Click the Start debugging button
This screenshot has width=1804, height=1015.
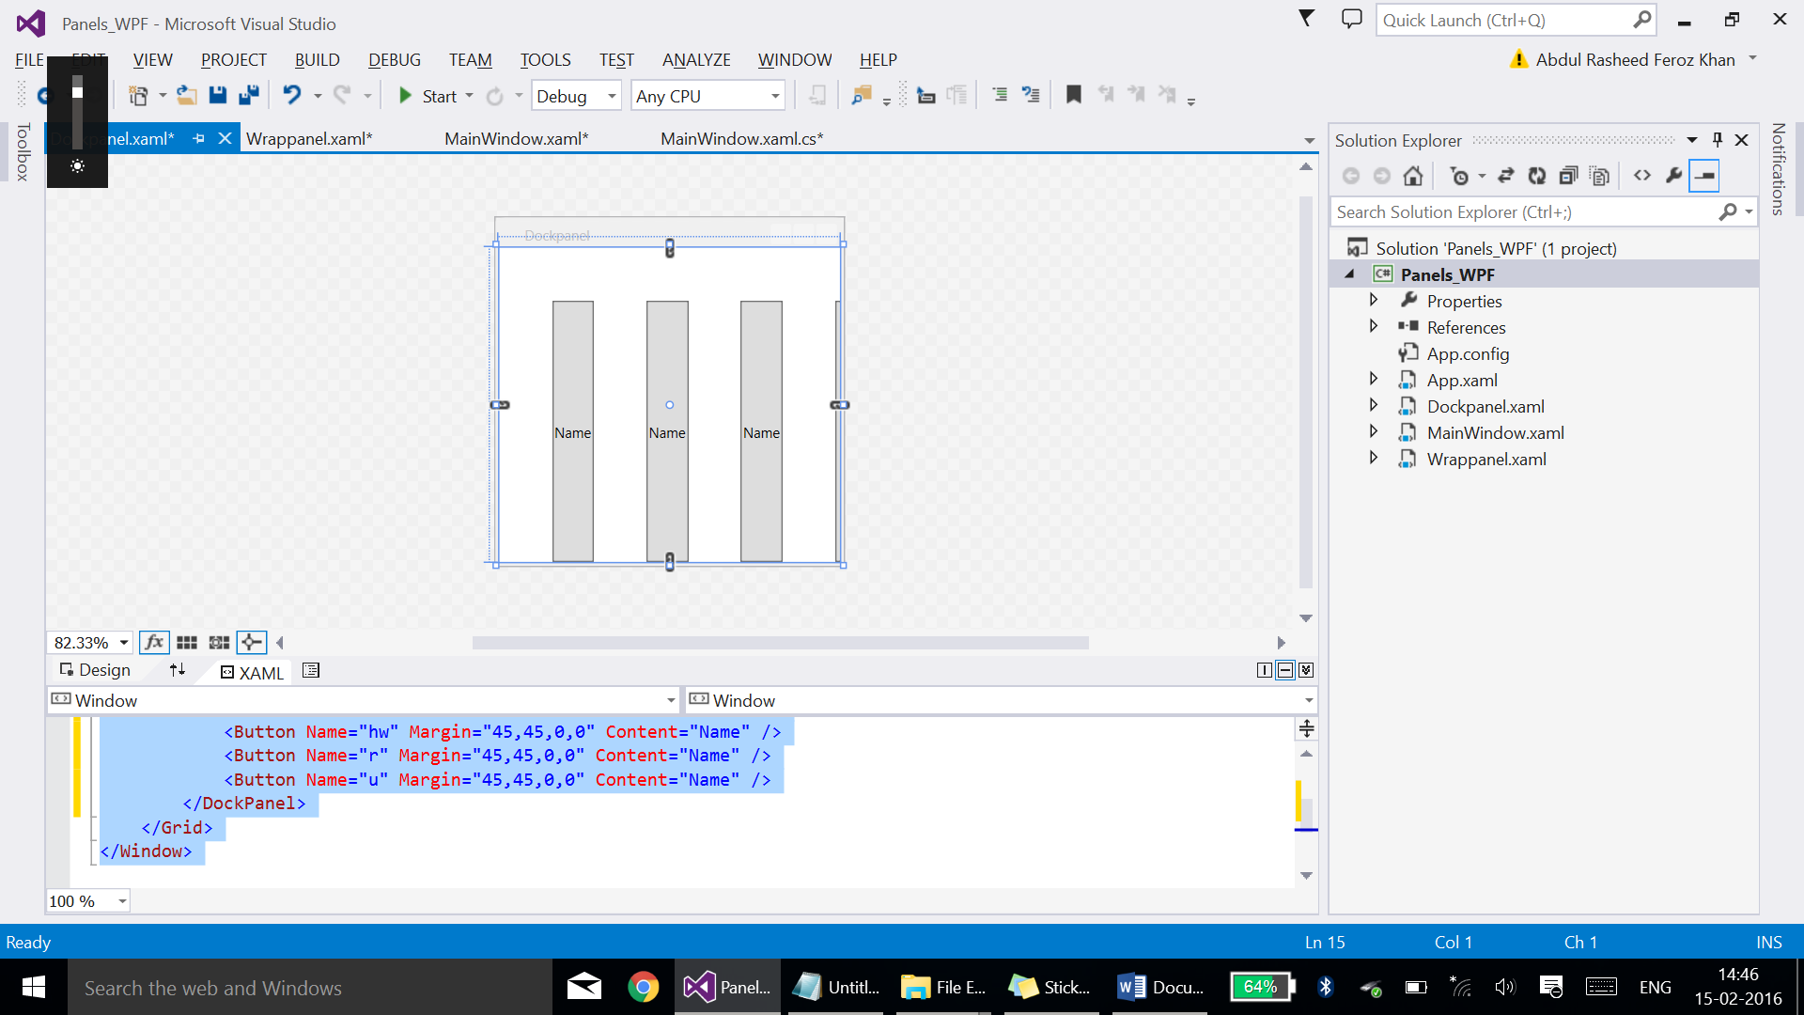pos(428,96)
